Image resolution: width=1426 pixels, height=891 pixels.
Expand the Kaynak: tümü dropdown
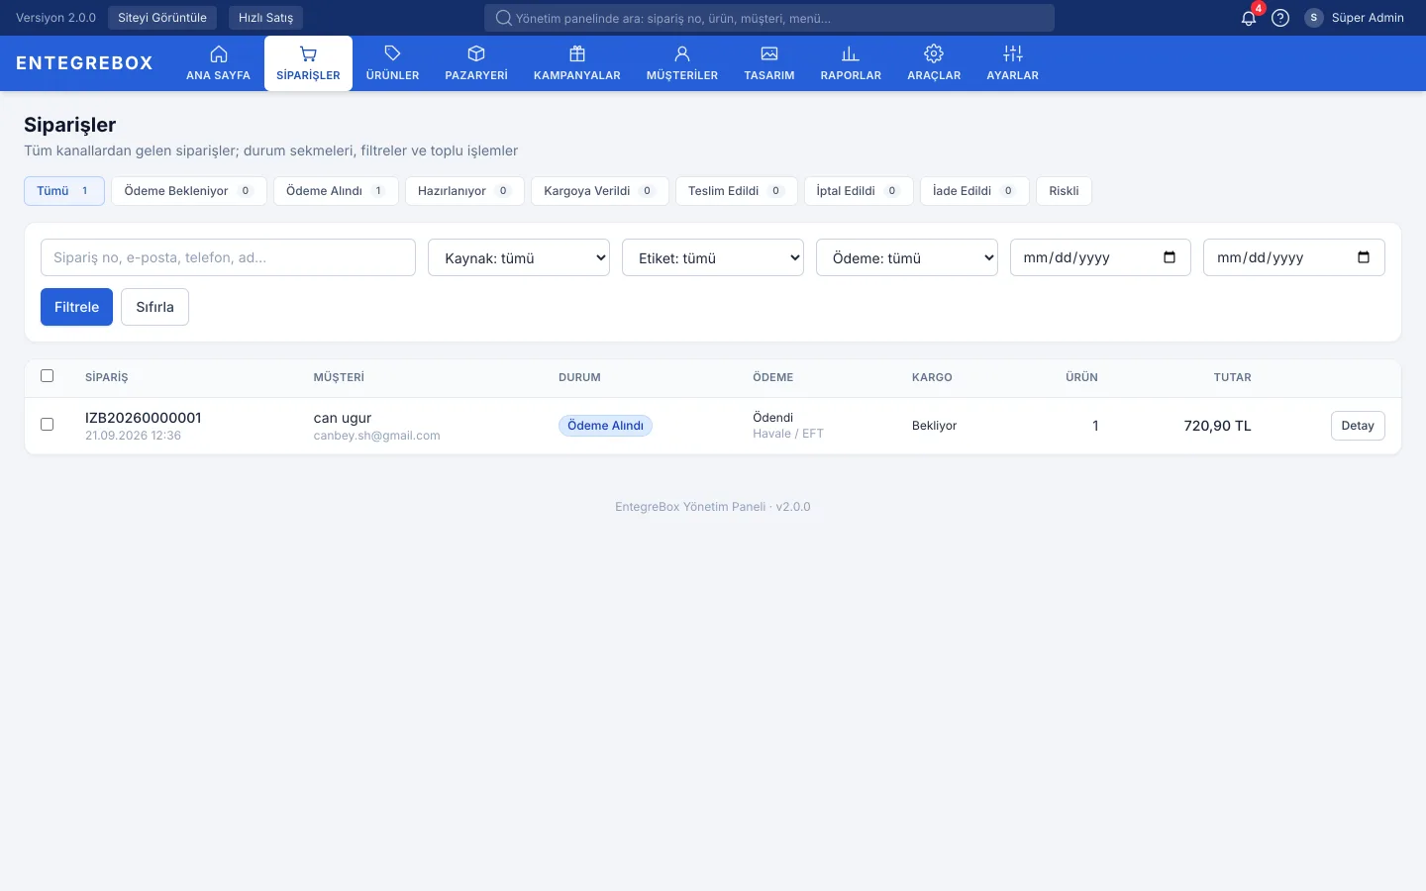(x=519, y=257)
